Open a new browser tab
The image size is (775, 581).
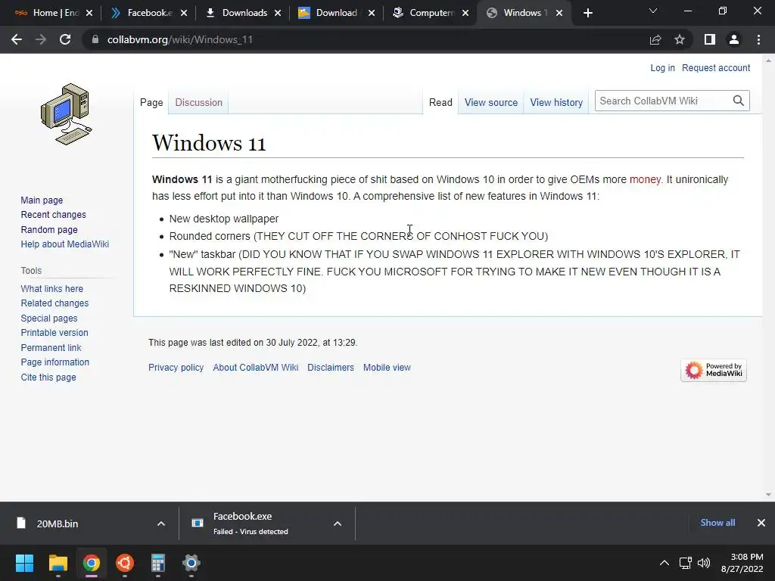[x=587, y=13]
